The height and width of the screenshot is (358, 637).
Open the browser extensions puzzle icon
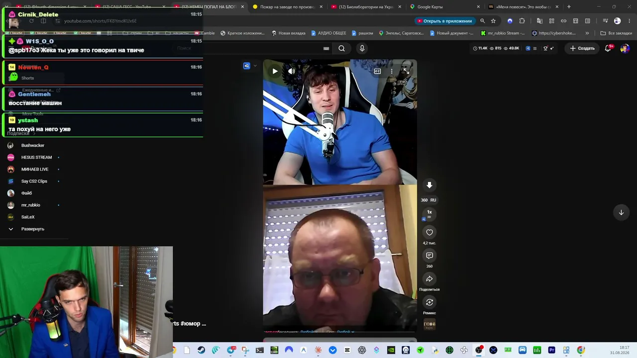[522, 21]
